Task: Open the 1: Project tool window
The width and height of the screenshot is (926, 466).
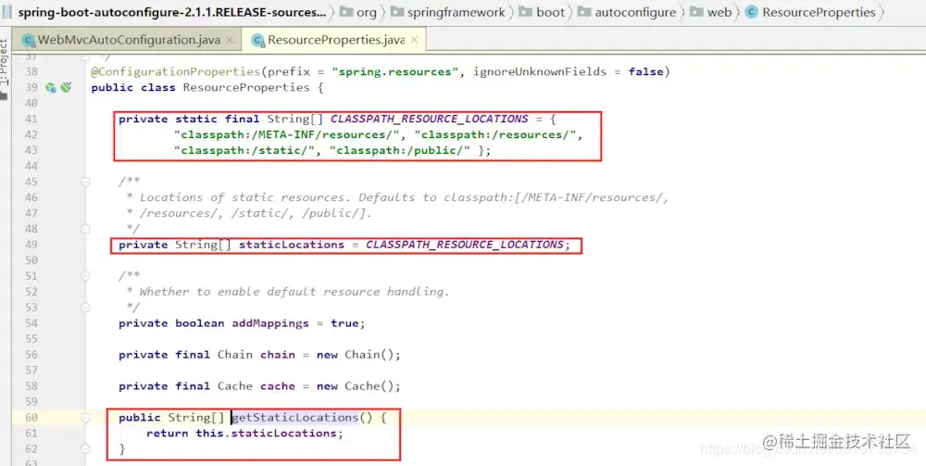Action: (5, 69)
